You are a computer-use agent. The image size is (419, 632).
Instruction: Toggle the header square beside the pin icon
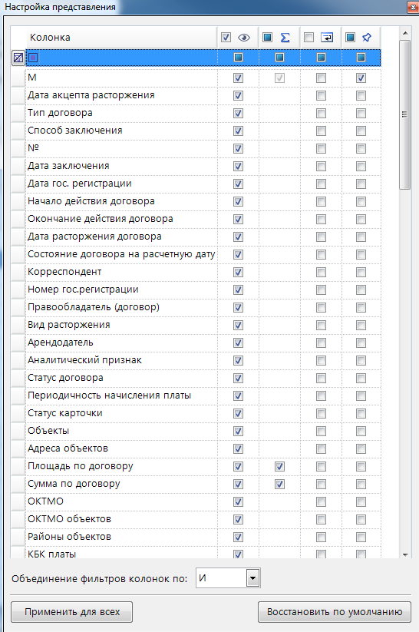click(x=350, y=38)
